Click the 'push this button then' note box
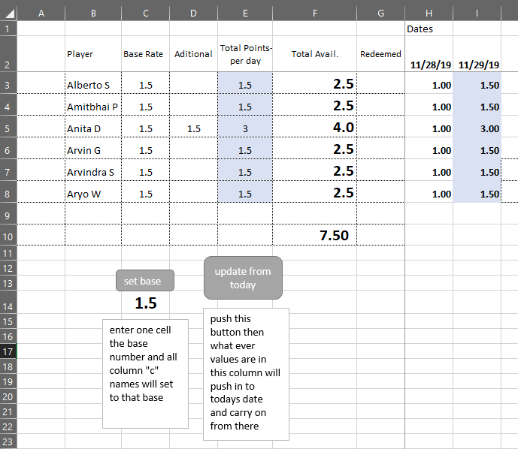 coord(246,374)
